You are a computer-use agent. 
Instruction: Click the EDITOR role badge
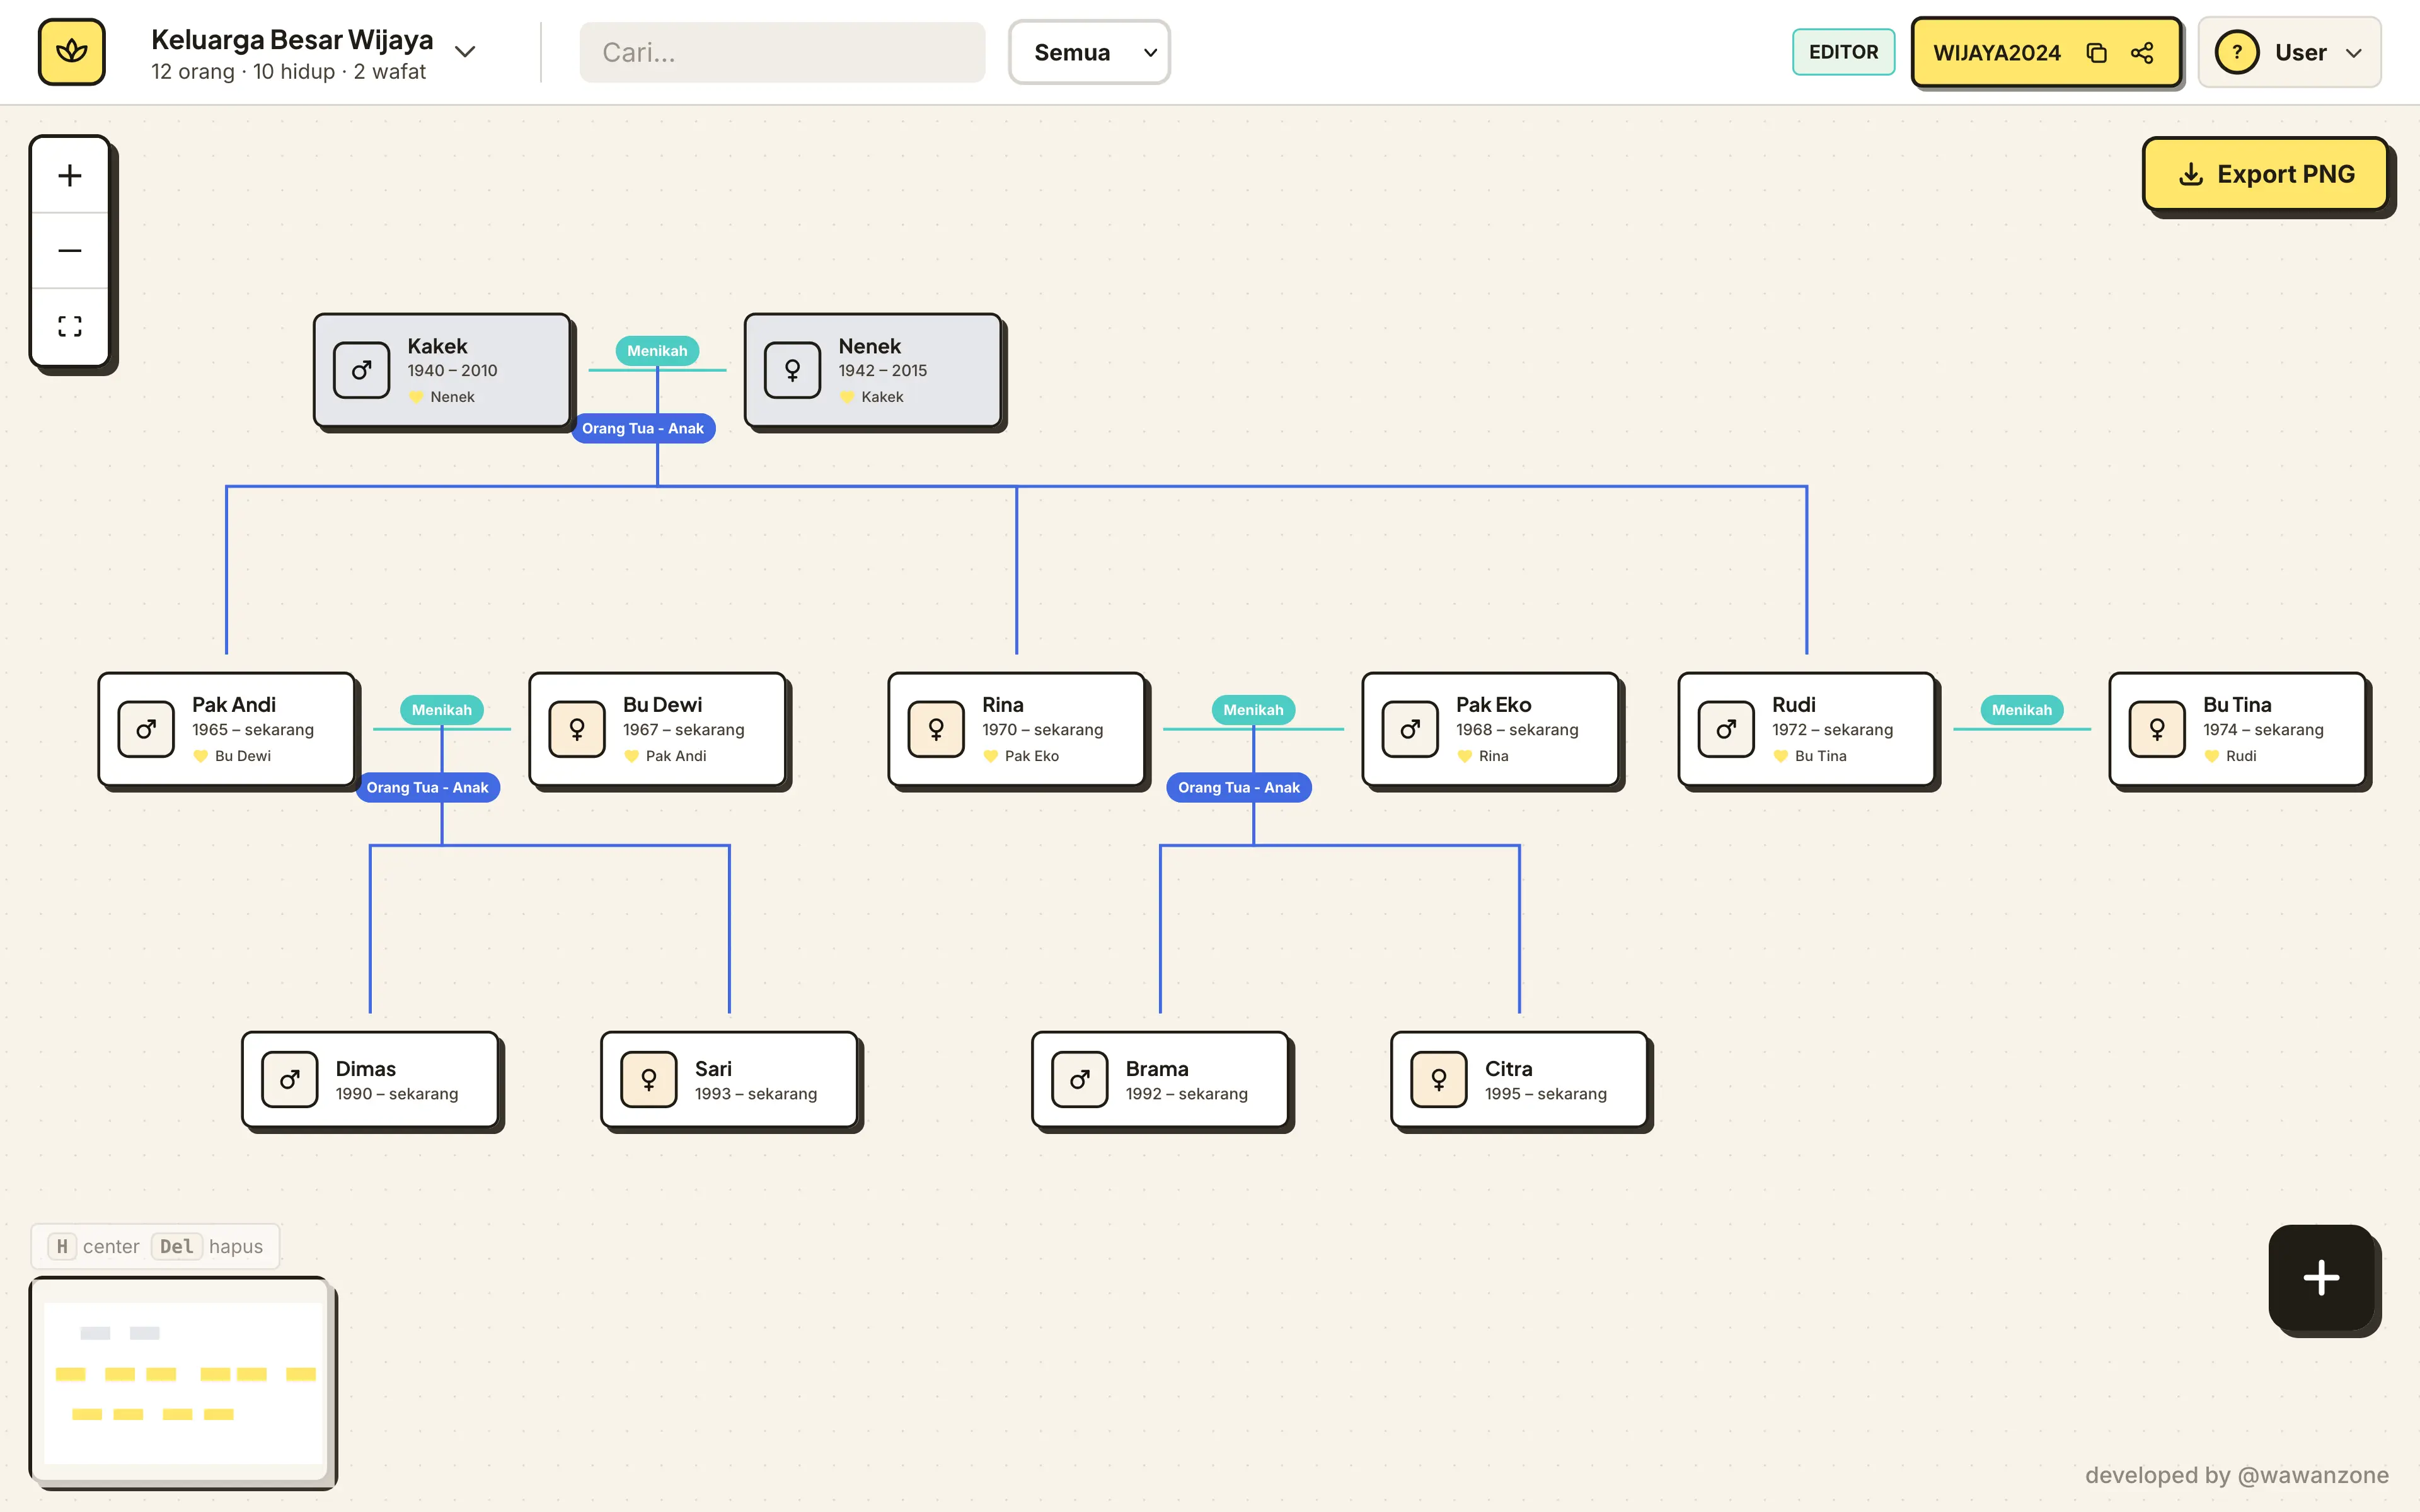click(1843, 52)
